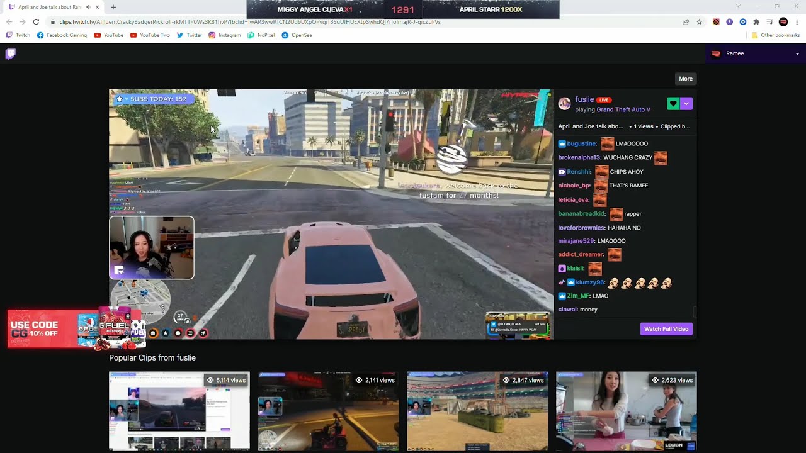
Task: Open the OpenSea bookmark
Action: point(297,35)
